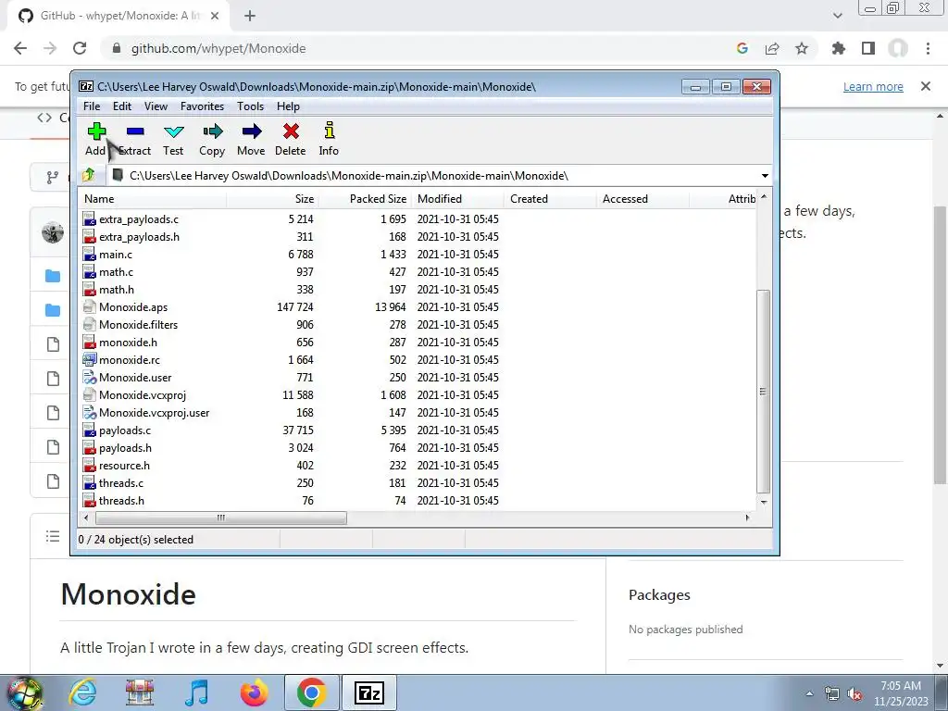The height and width of the screenshot is (711, 948).
Task: Click the muted volume tray icon
Action: 854,694
